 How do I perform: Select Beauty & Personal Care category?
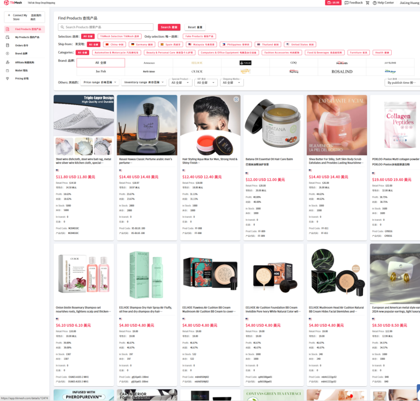click(x=169, y=53)
